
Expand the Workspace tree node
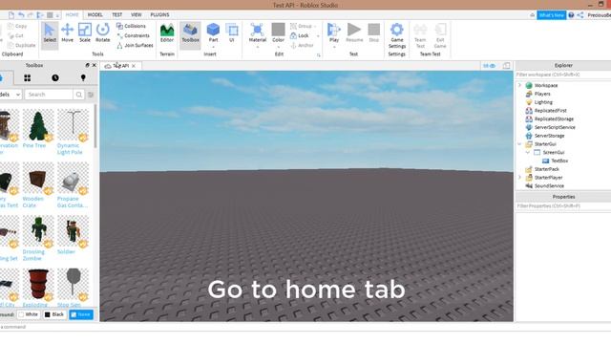point(519,85)
